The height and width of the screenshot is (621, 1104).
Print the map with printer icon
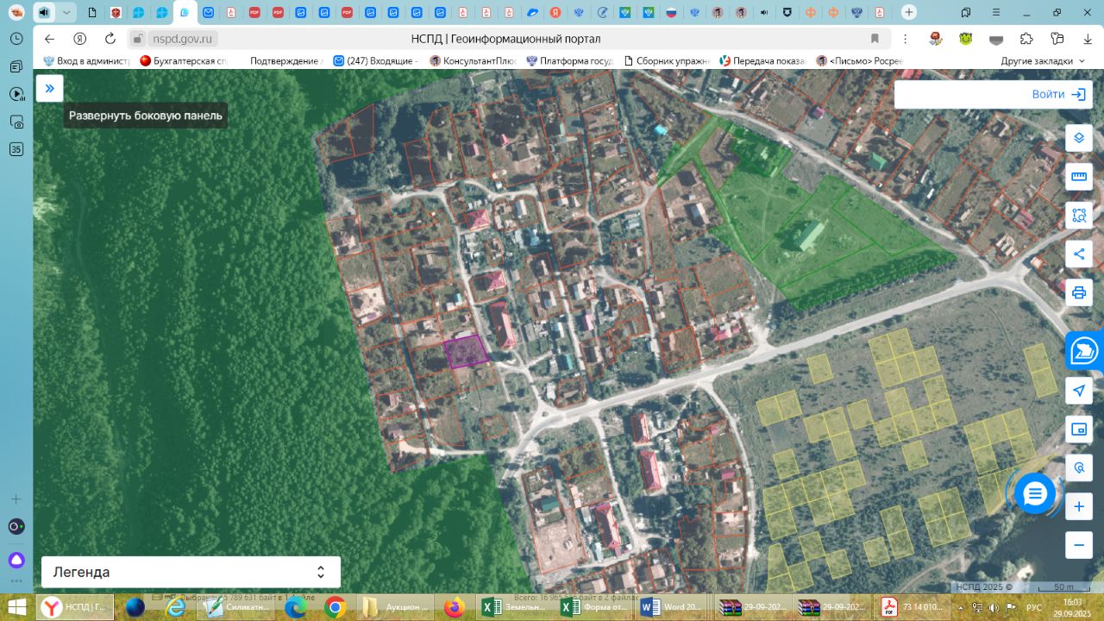1078,292
